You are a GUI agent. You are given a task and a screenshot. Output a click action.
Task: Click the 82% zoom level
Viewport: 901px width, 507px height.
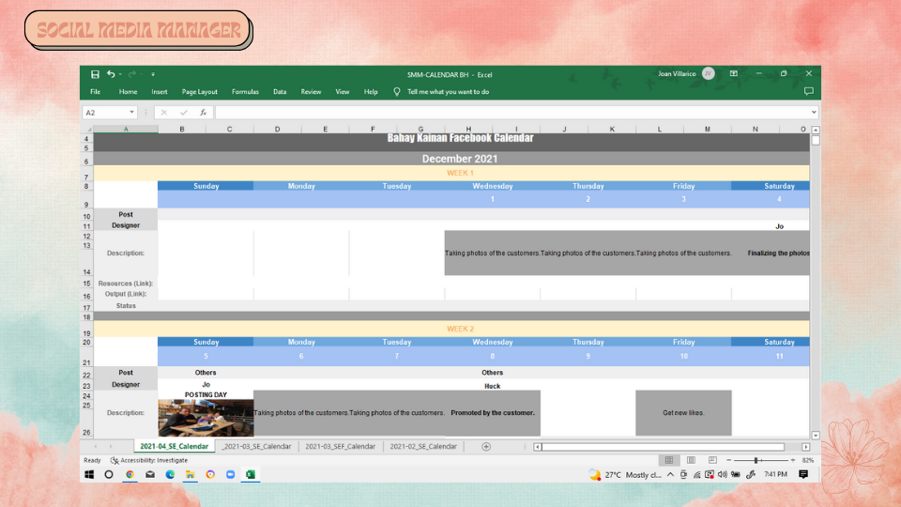coord(808,460)
